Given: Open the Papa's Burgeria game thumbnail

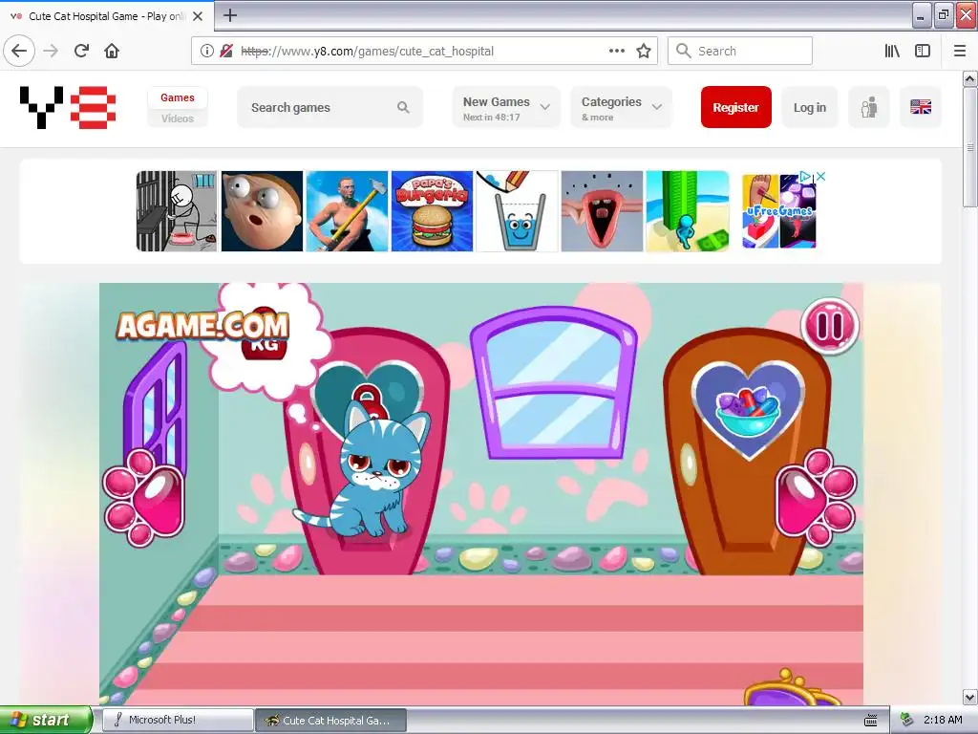Looking at the screenshot, I should coord(432,211).
